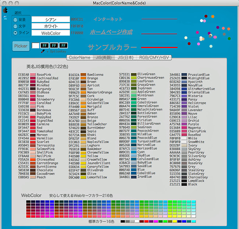Pick the UltraMarineblue swatch
The height and width of the screenshot is (229, 239).
pyautogui.click(x=184, y=89)
